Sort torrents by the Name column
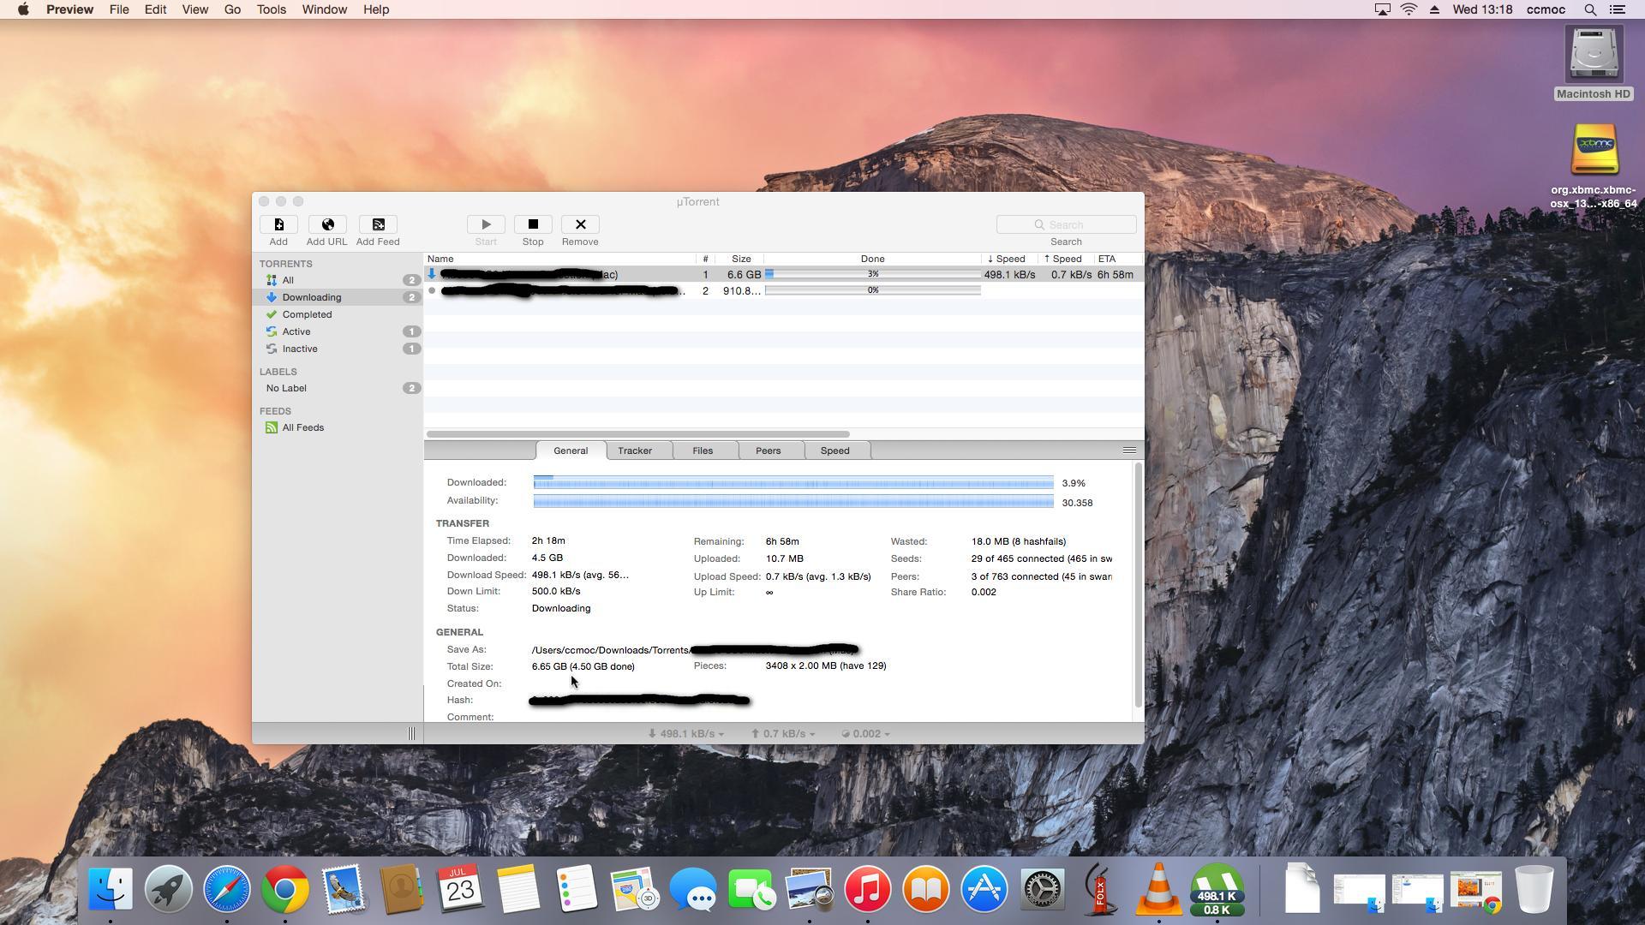The width and height of the screenshot is (1645, 925). coord(560,259)
